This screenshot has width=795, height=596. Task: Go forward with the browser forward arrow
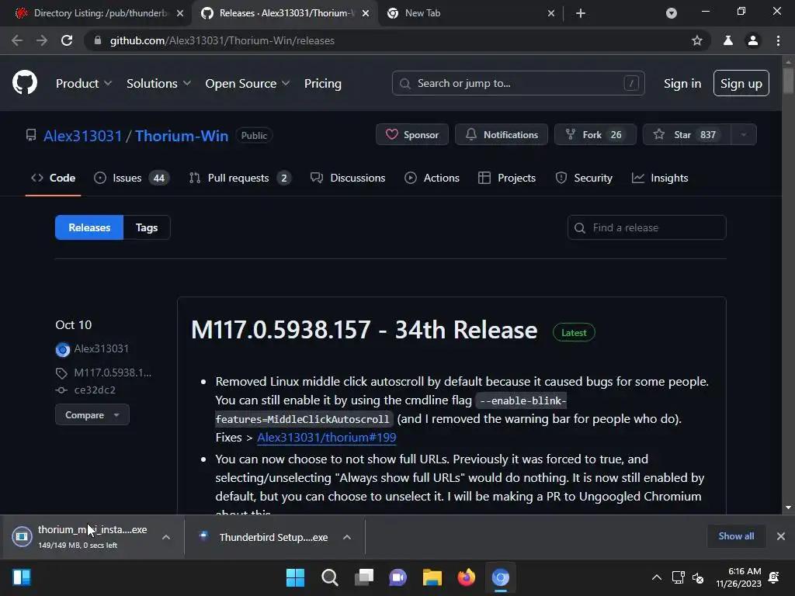(x=42, y=40)
